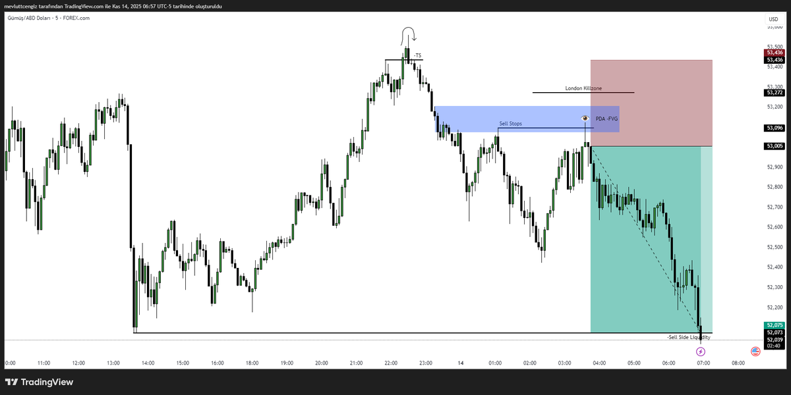
Task: Click the 53,096 price tag
Action: 775,128
